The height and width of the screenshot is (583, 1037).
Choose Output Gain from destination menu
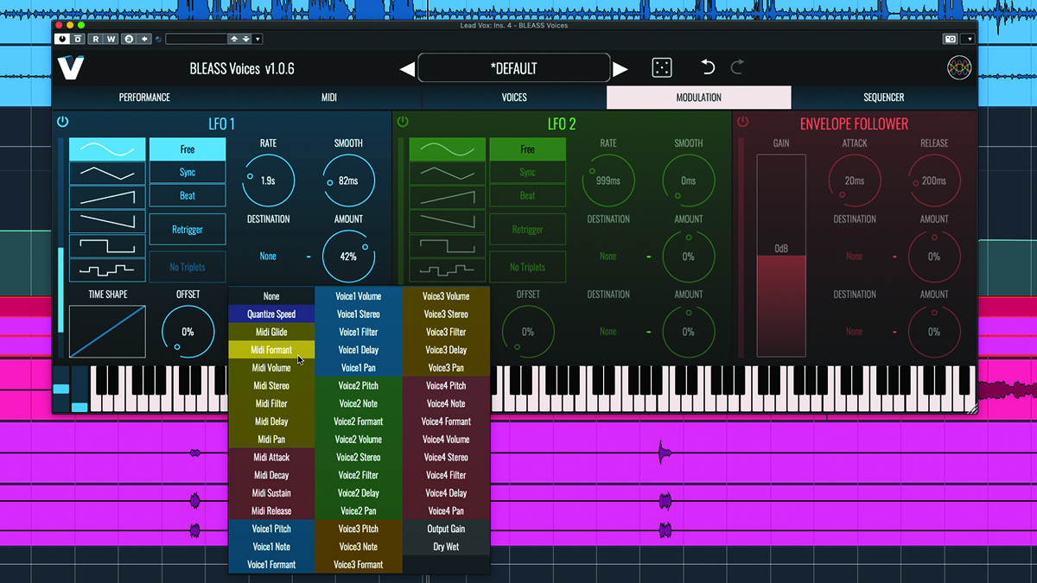(446, 529)
